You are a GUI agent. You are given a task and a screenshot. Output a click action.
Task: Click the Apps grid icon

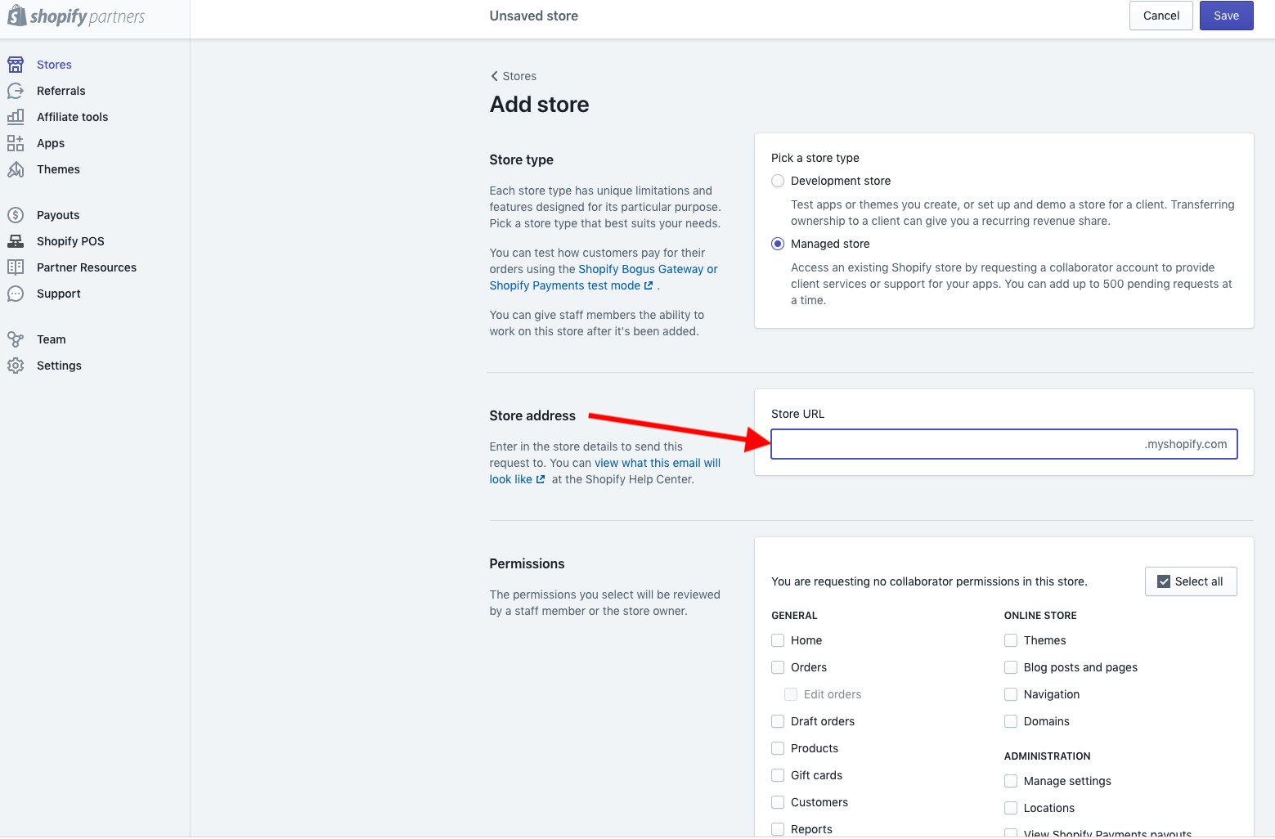coord(16,143)
